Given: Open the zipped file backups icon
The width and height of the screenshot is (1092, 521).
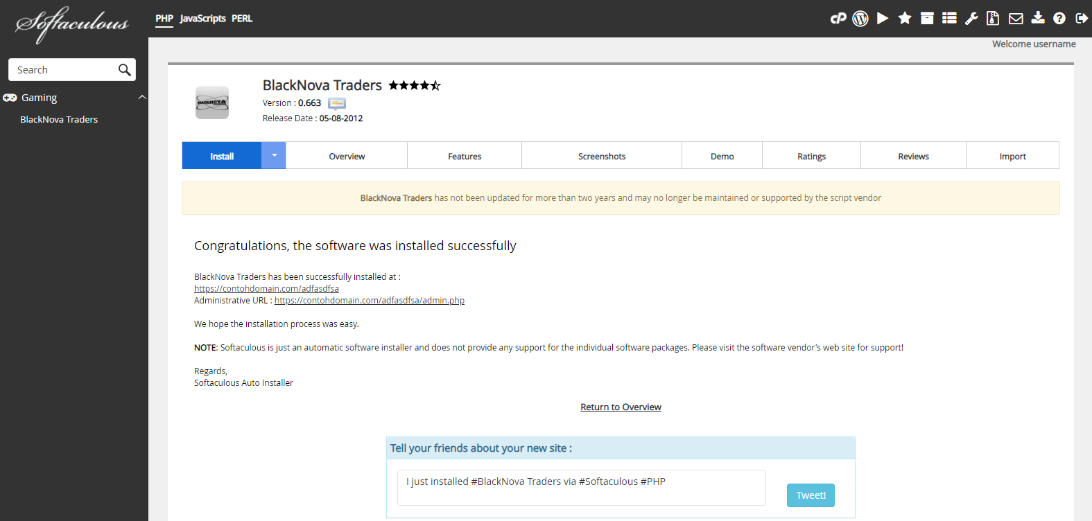Looking at the screenshot, I should click(994, 19).
